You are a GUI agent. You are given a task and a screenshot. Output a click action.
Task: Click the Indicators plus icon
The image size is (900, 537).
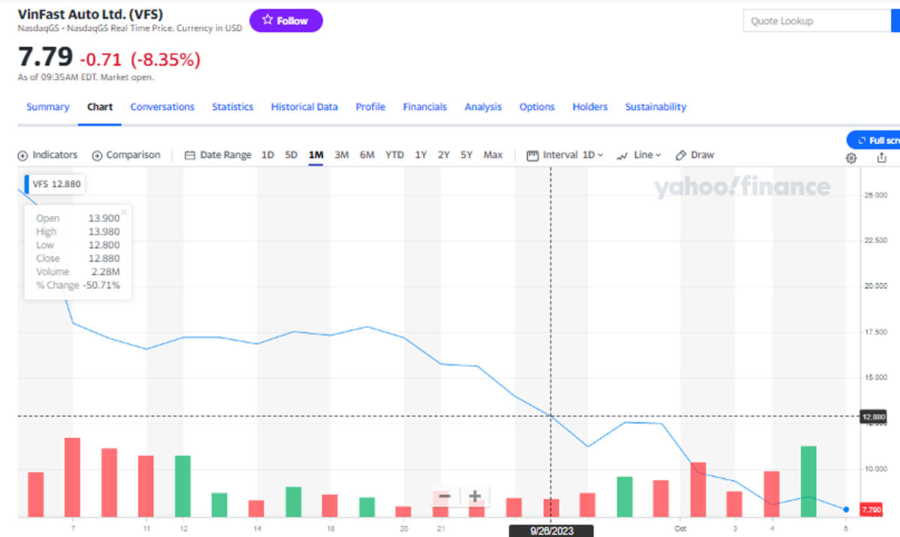pyautogui.click(x=22, y=155)
